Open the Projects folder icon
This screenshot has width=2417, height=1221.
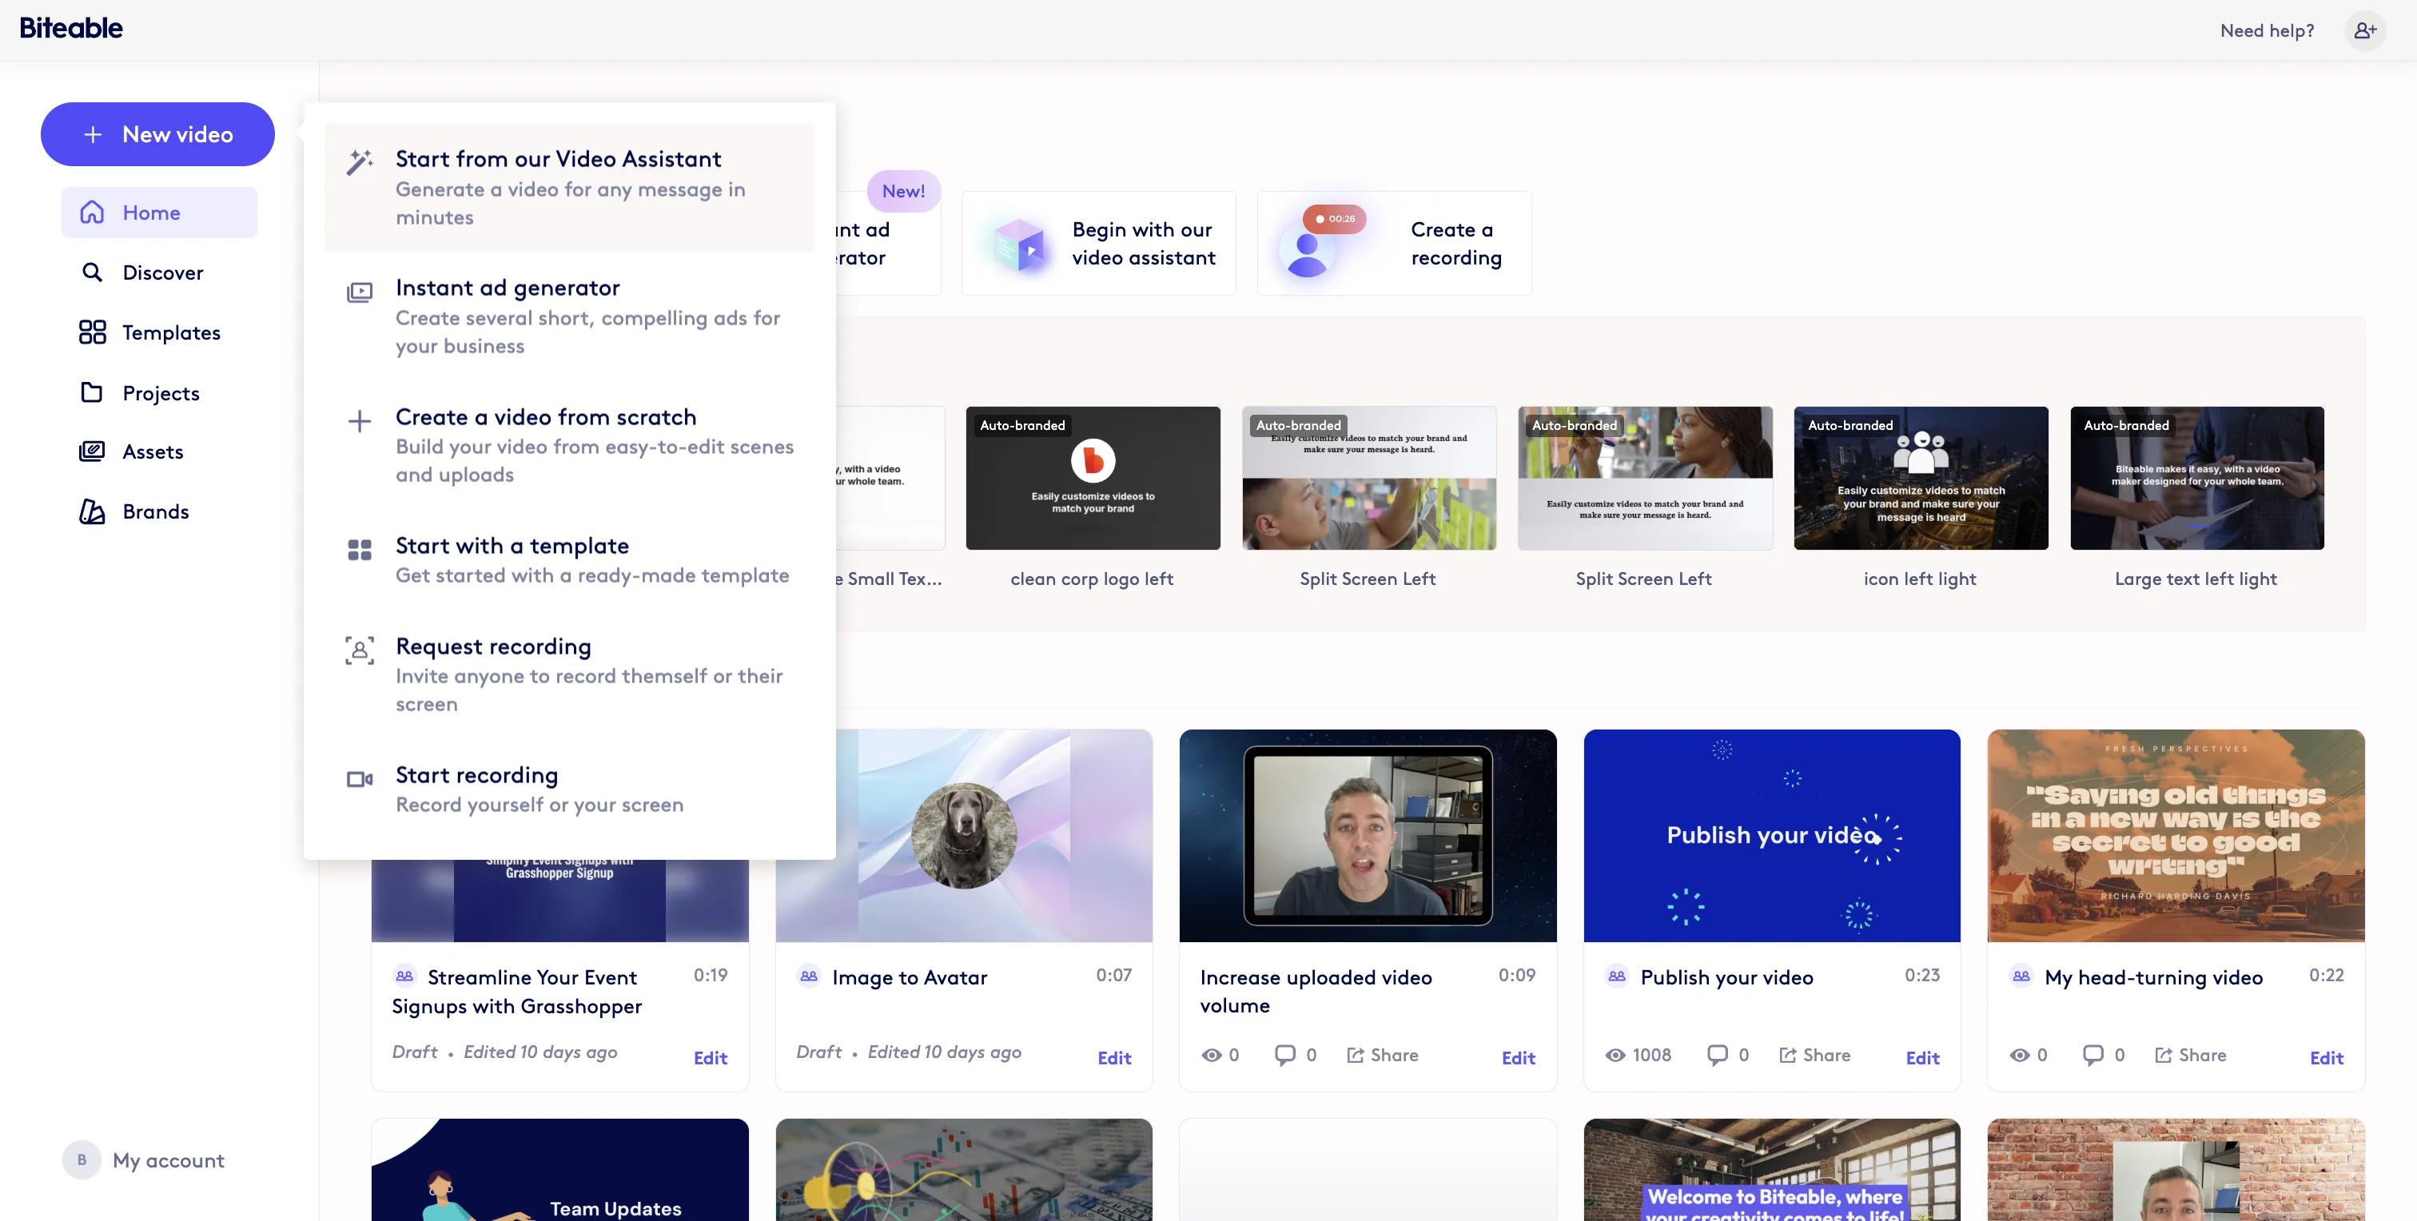tap(94, 392)
